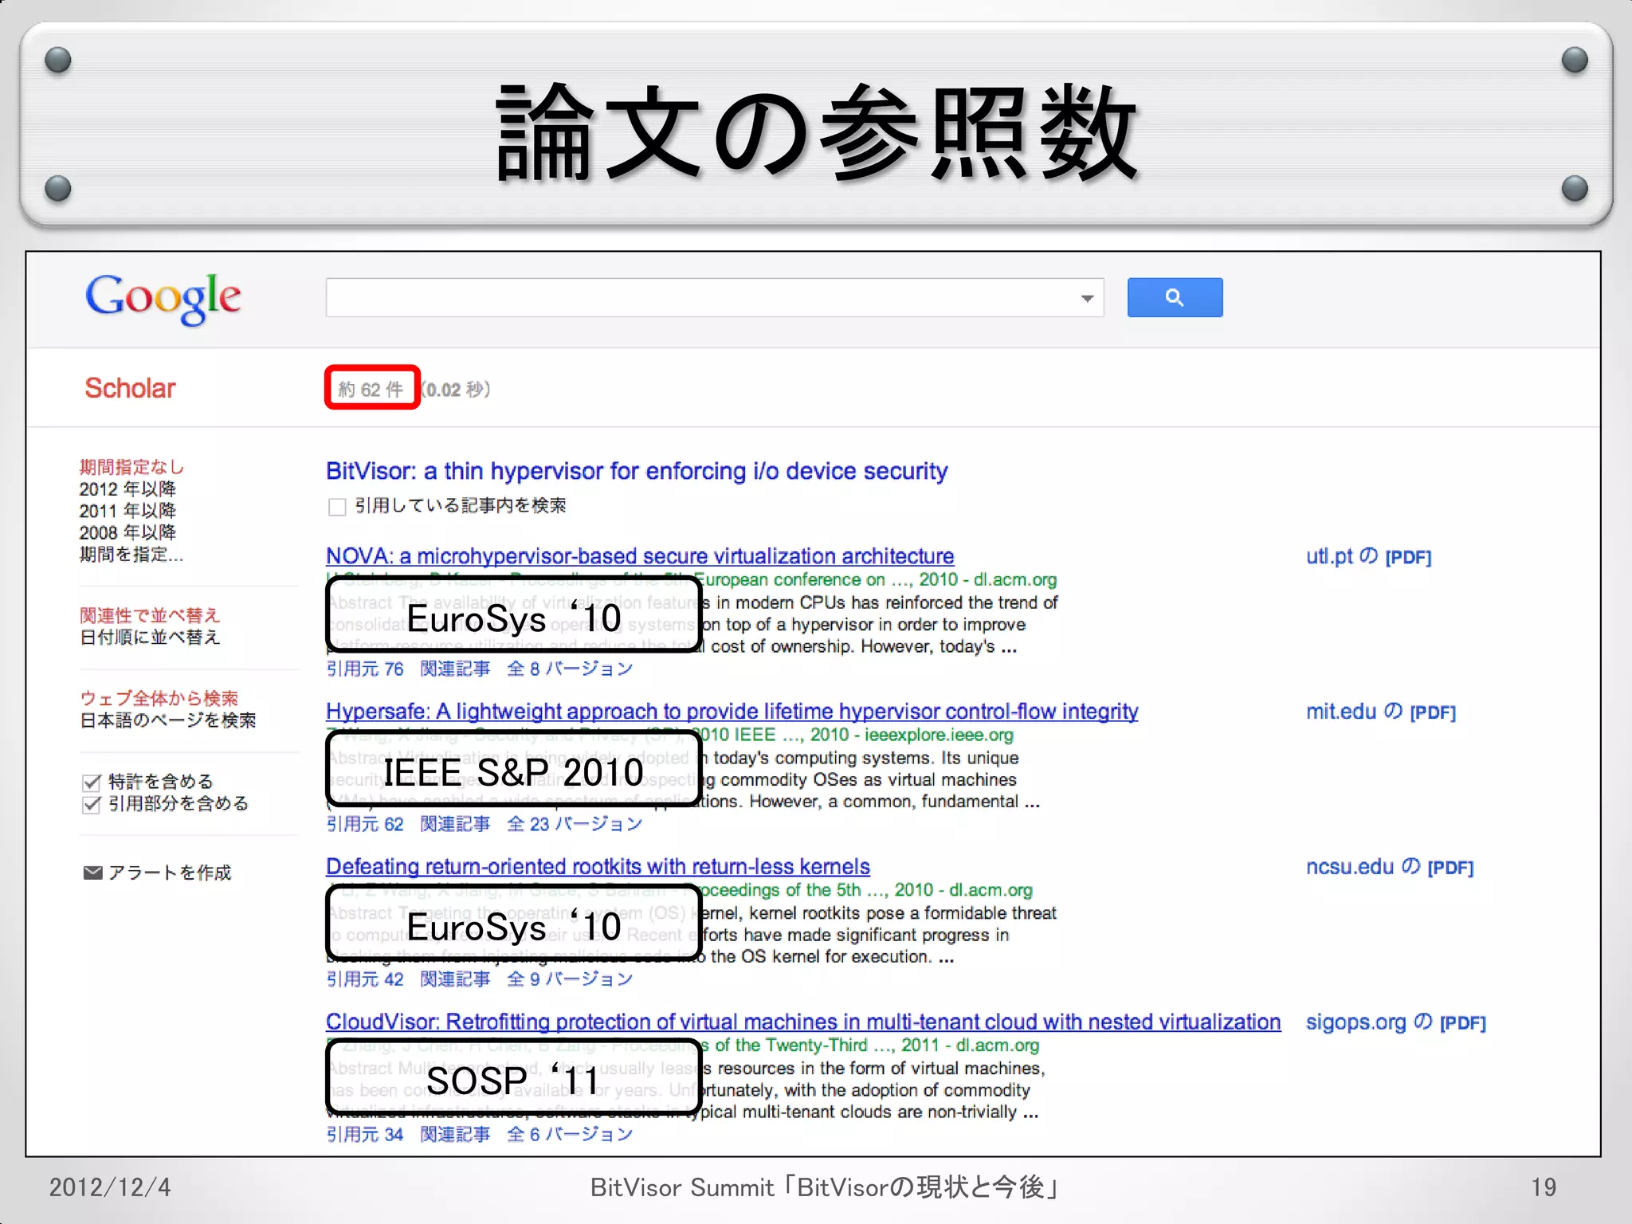Open Defeating return-oriented rootkits link
The width and height of the screenshot is (1632, 1224).
pyautogui.click(x=598, y=866)
